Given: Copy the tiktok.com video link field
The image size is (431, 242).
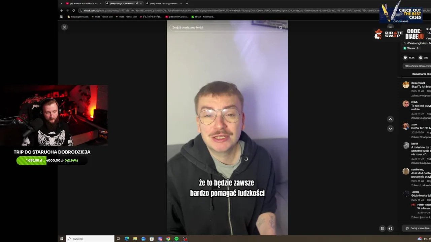Looking at the screenshot, I should 417,66.
